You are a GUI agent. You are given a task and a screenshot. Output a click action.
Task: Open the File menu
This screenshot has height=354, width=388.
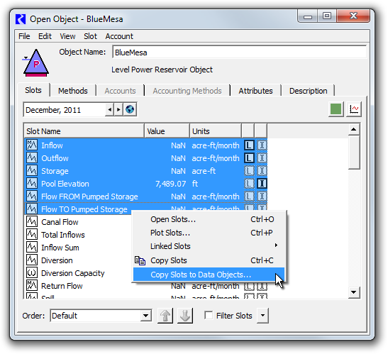click(x=24, y=36)
